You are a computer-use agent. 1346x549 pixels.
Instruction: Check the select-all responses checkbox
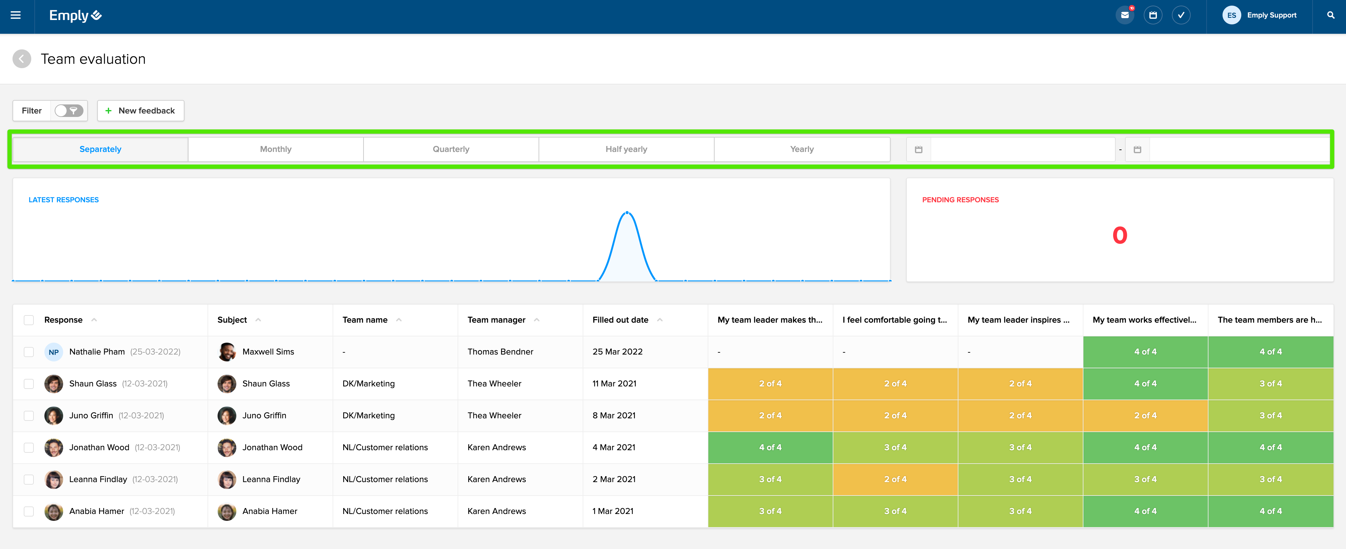click(29, 320)
